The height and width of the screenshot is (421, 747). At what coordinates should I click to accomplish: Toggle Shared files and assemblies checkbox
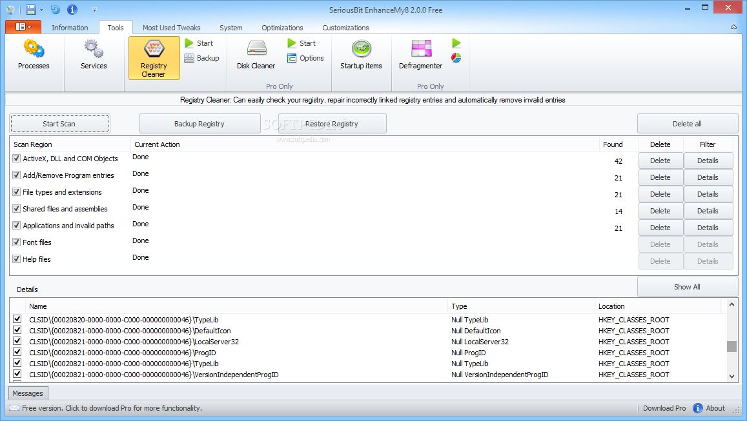coord(17,208)
